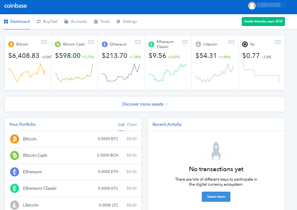
Task: Click the 0.0000 BTC balance
Action: pos(108,139)
